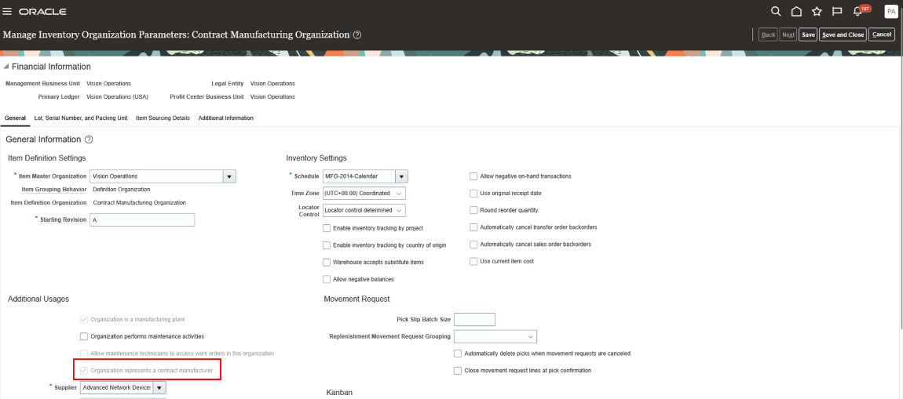Click Organization represents a contract manufacturer checkbox
This screenshot has width=903, height=399.
pos(84,371)
